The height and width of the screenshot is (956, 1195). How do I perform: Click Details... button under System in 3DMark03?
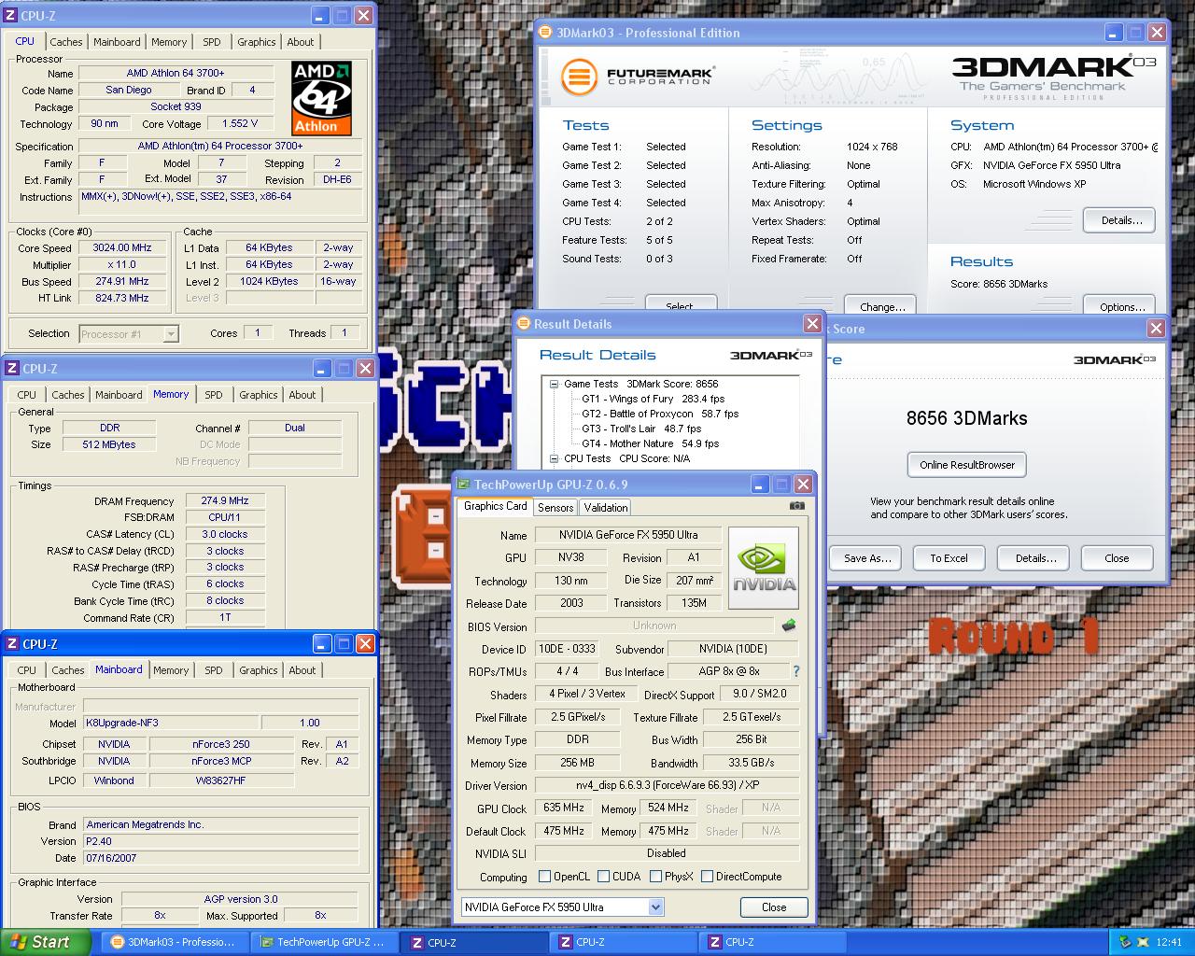1121,220
